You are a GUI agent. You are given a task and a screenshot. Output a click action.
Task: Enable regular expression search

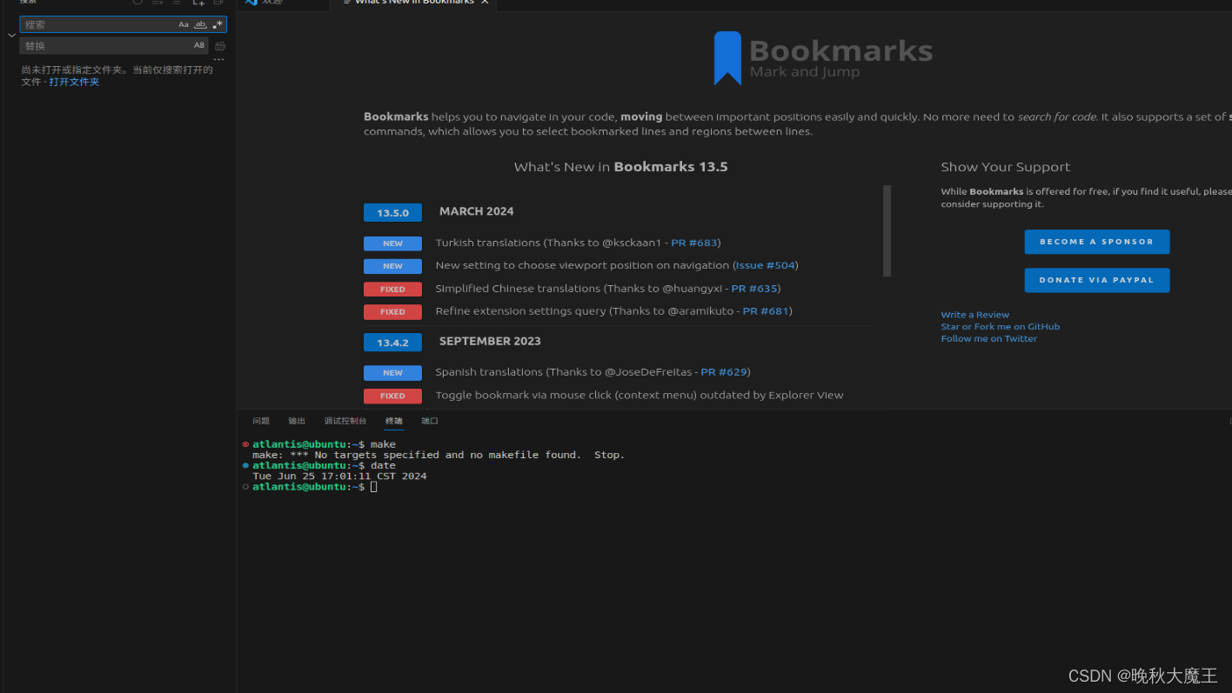click(x=218, y=24)
